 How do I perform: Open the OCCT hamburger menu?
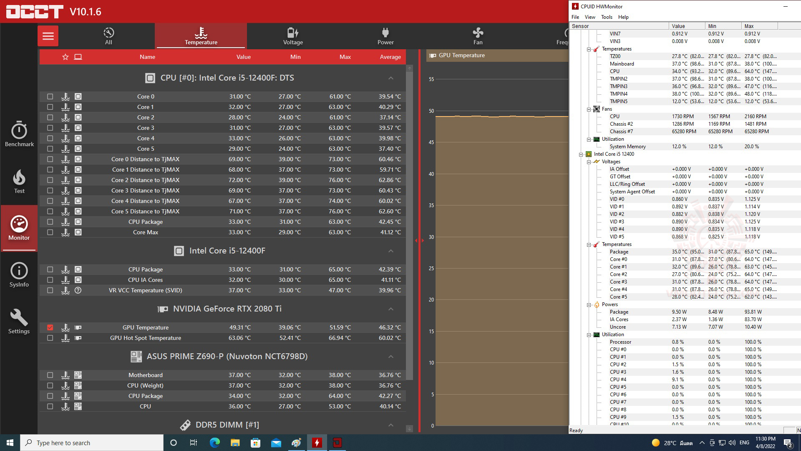48,36
